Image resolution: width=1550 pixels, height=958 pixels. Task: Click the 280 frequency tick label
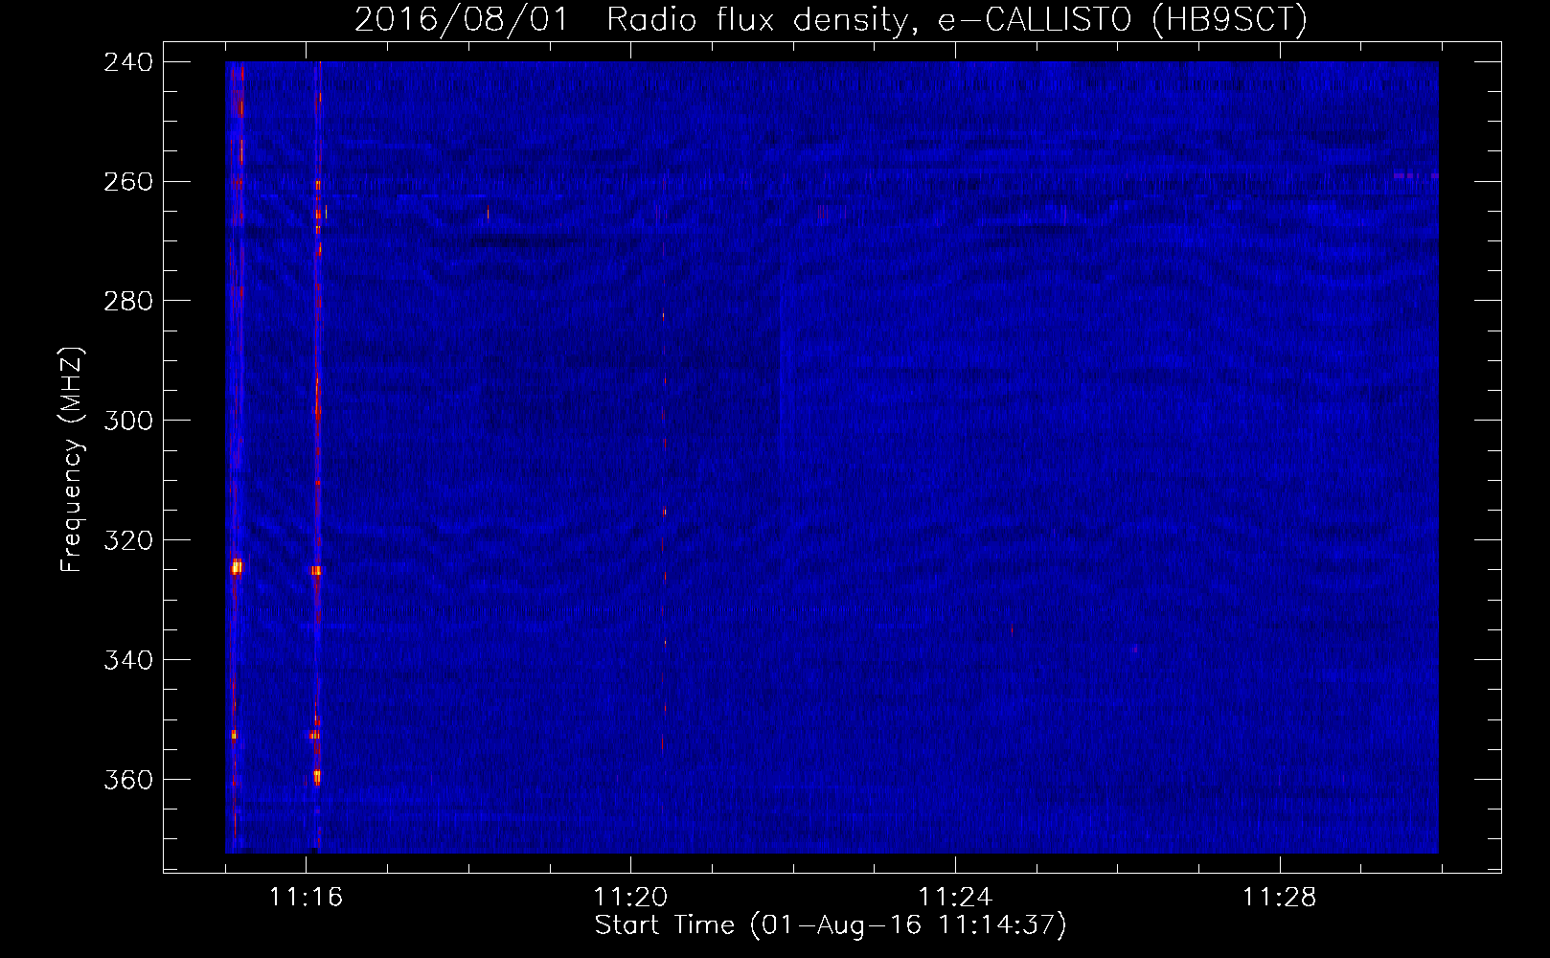point(128,302)
